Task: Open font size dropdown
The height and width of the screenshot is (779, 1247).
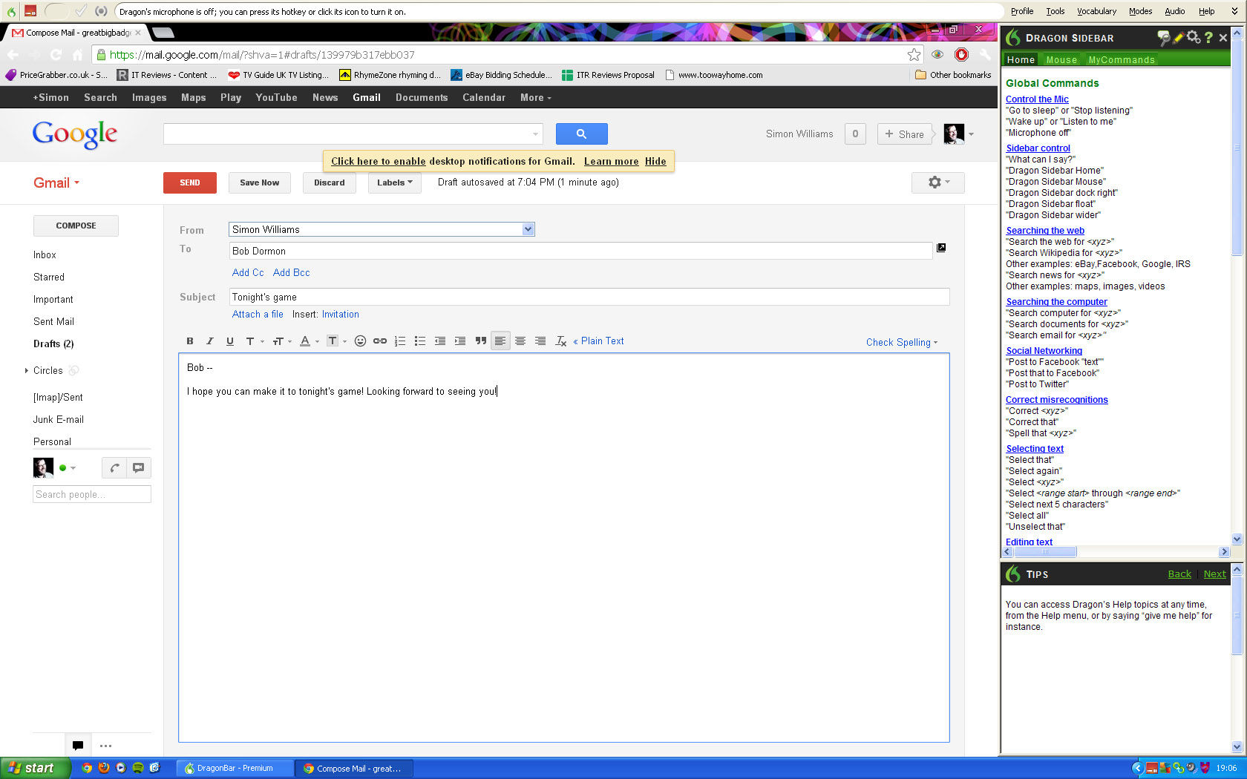Action: point(282,341)
